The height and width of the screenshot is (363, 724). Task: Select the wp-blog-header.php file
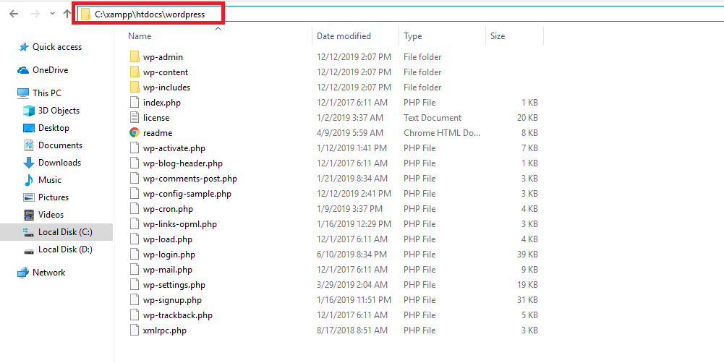[x=183, y=163]
